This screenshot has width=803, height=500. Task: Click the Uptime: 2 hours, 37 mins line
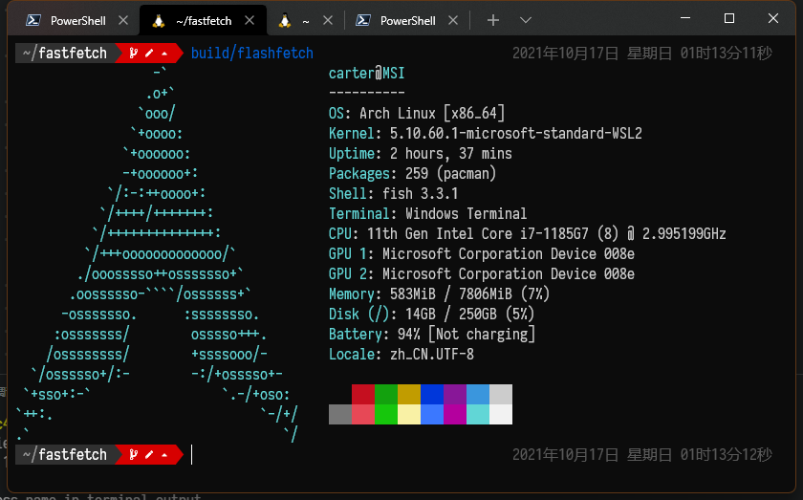pyautogui.click(x=421, y=153)
